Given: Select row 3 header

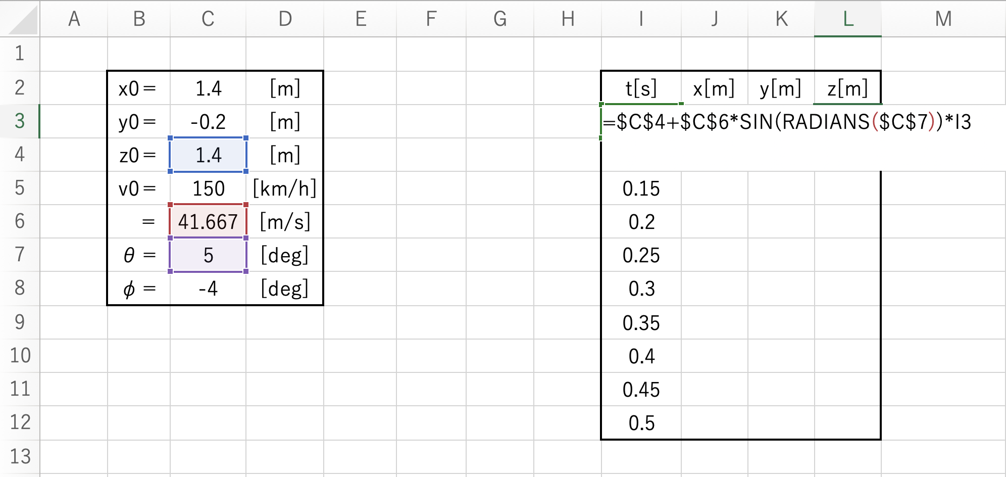Looking at the screenshot, I should pyautogui.click(x=20, y=121).
